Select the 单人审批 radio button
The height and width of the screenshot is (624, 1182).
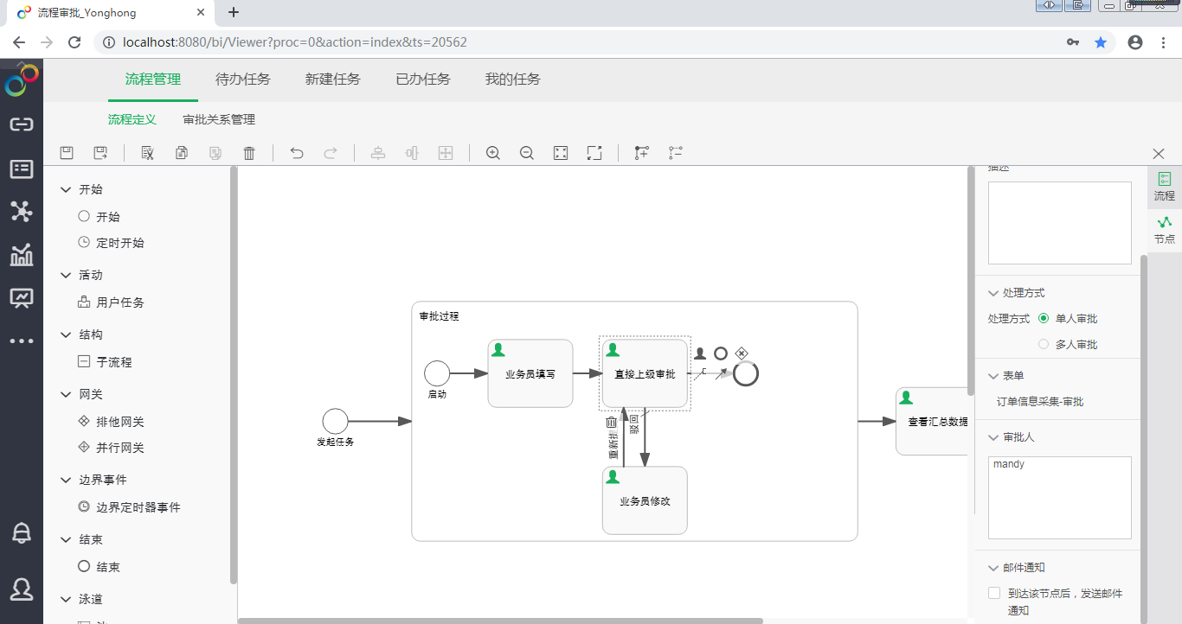1044,319
